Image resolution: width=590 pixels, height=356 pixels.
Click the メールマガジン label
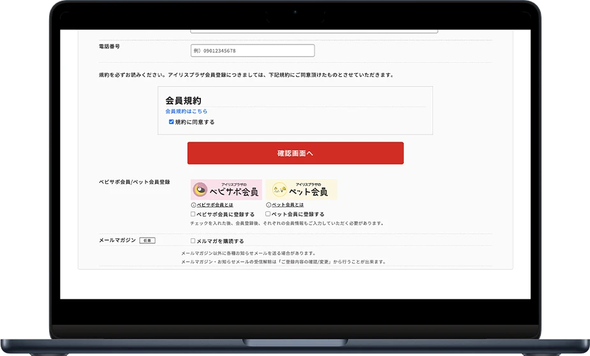117,240
